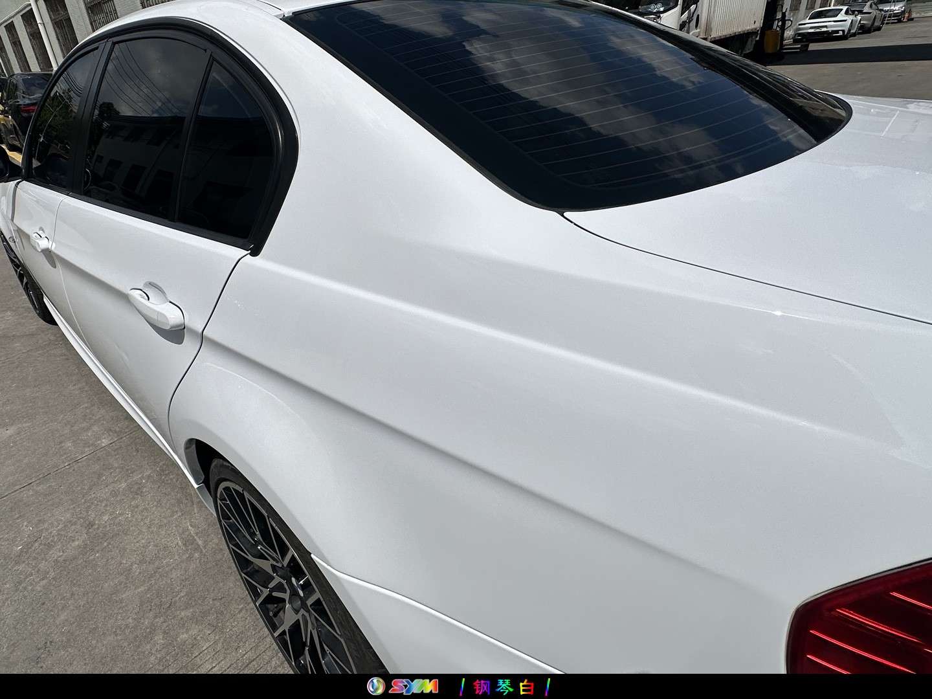Click the SYM logo in bottom banner
This screenshot has height=699, width=932.
[x=402, y=686]
